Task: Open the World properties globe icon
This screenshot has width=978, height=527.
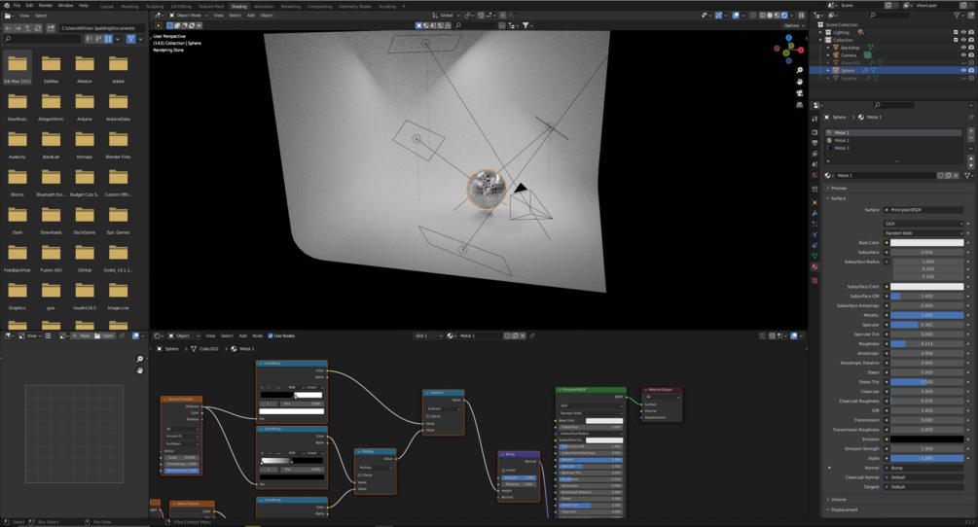Action: point(815,175)
